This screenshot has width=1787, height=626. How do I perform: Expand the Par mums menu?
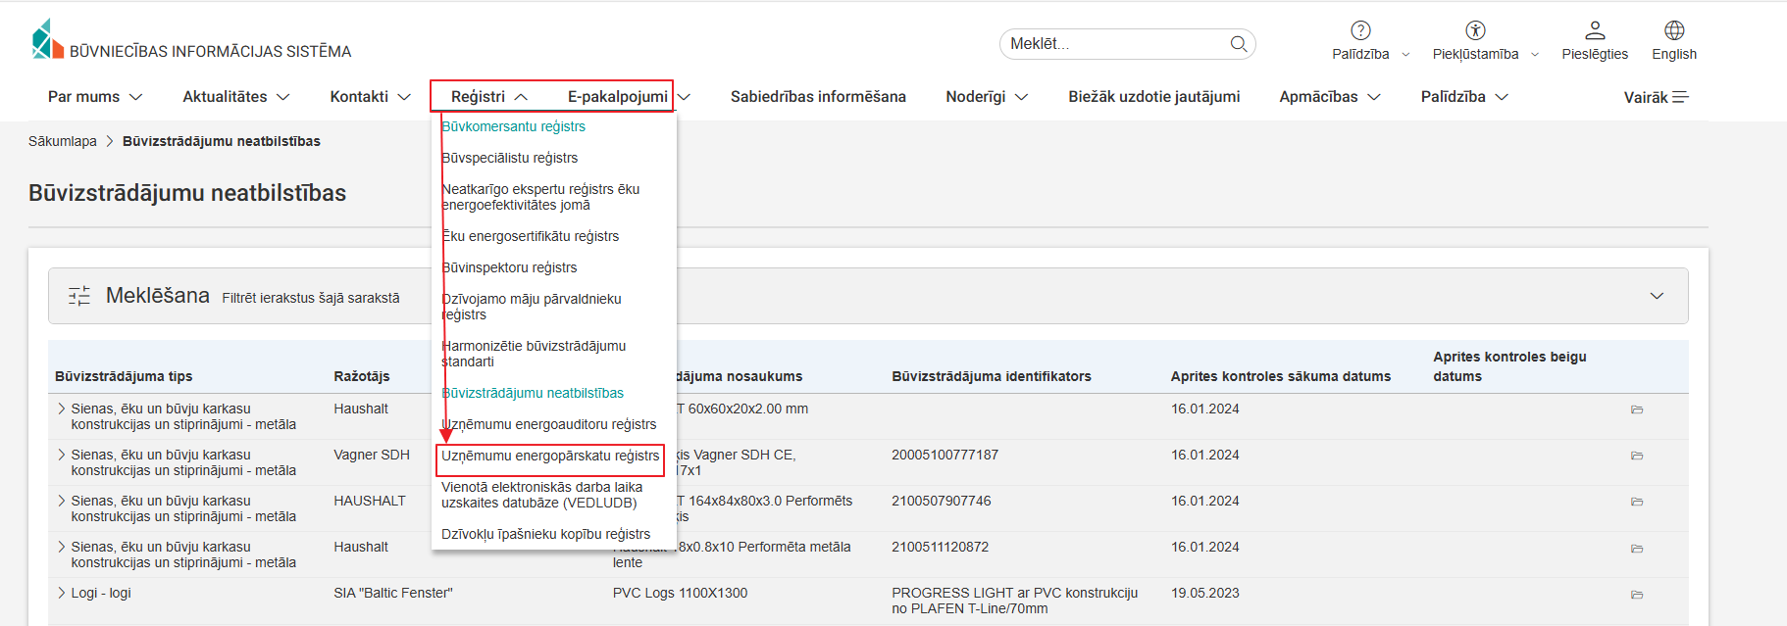[95, 97]
